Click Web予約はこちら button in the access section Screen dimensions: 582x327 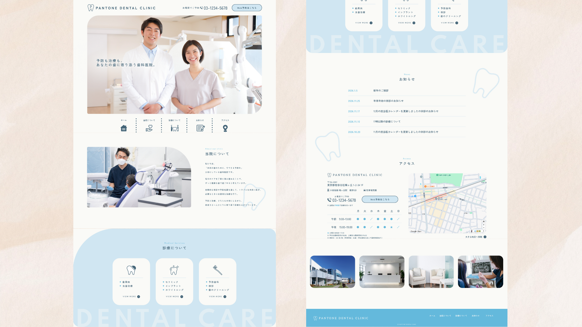pos(380,199)
